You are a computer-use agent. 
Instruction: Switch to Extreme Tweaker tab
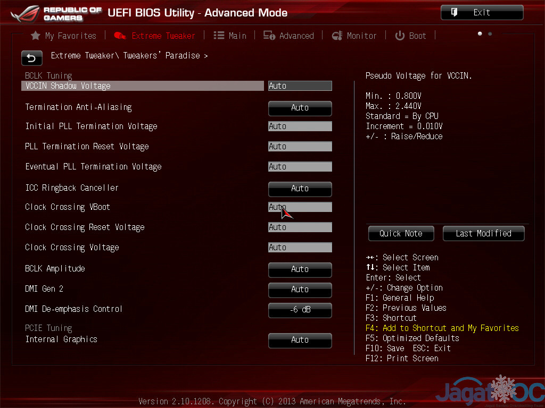(x=155, y=36)
